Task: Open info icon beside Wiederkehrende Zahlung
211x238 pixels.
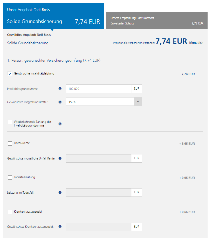Action: pos(60,124)
